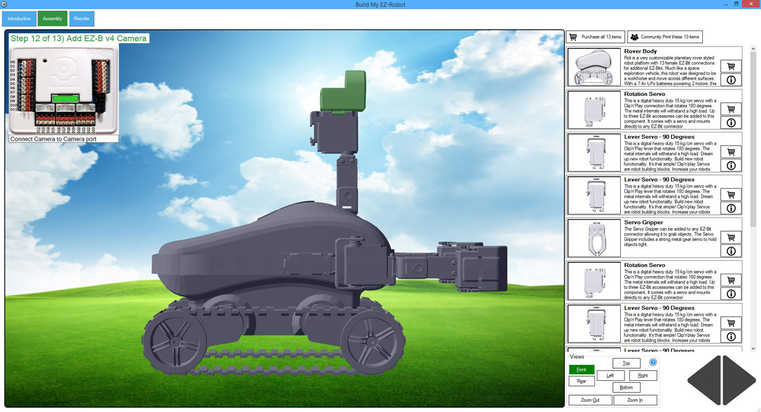Open the Views help question mark
Viewport: 761px width, 412px height.
[653, 362]
